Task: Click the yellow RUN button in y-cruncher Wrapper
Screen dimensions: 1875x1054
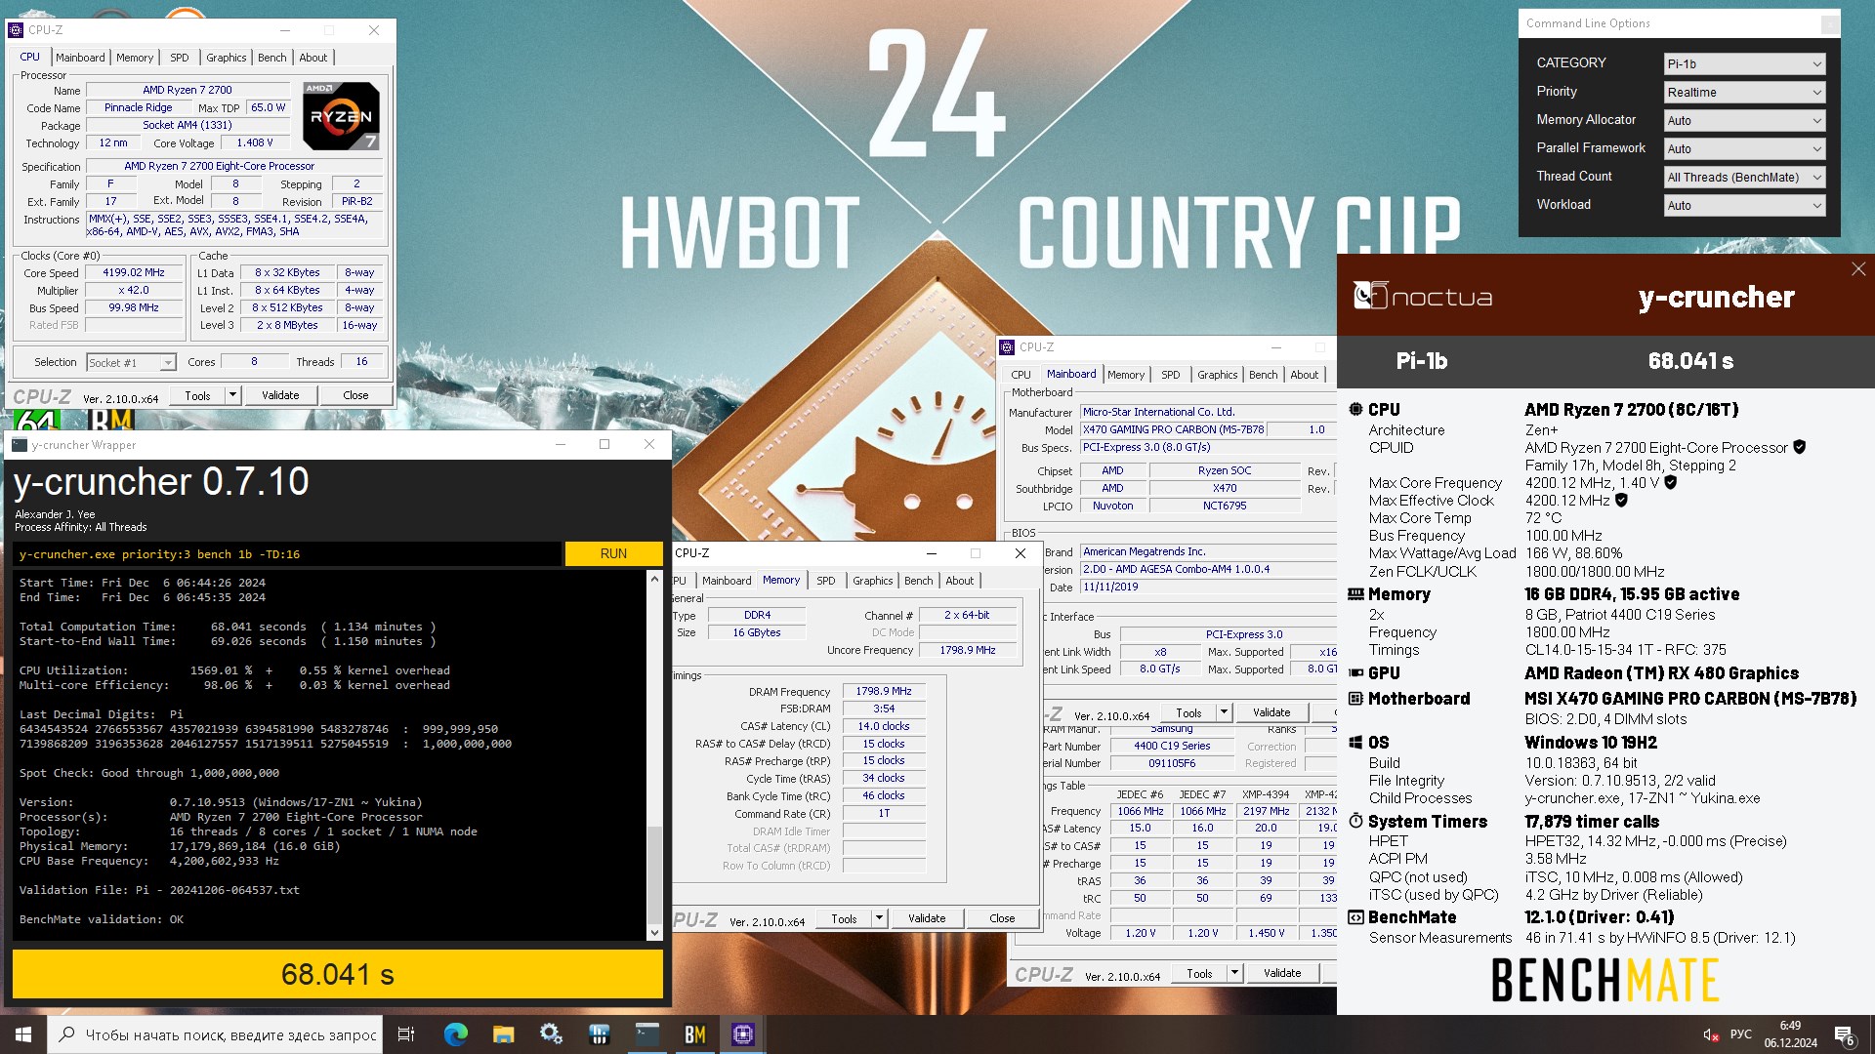Action: coord(613,553)
